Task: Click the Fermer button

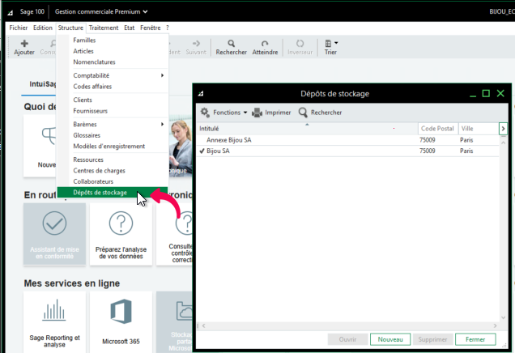Action: pyautogui.click(x=475, y=339)
